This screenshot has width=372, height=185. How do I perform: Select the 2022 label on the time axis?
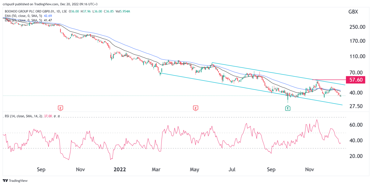point(120,169)
